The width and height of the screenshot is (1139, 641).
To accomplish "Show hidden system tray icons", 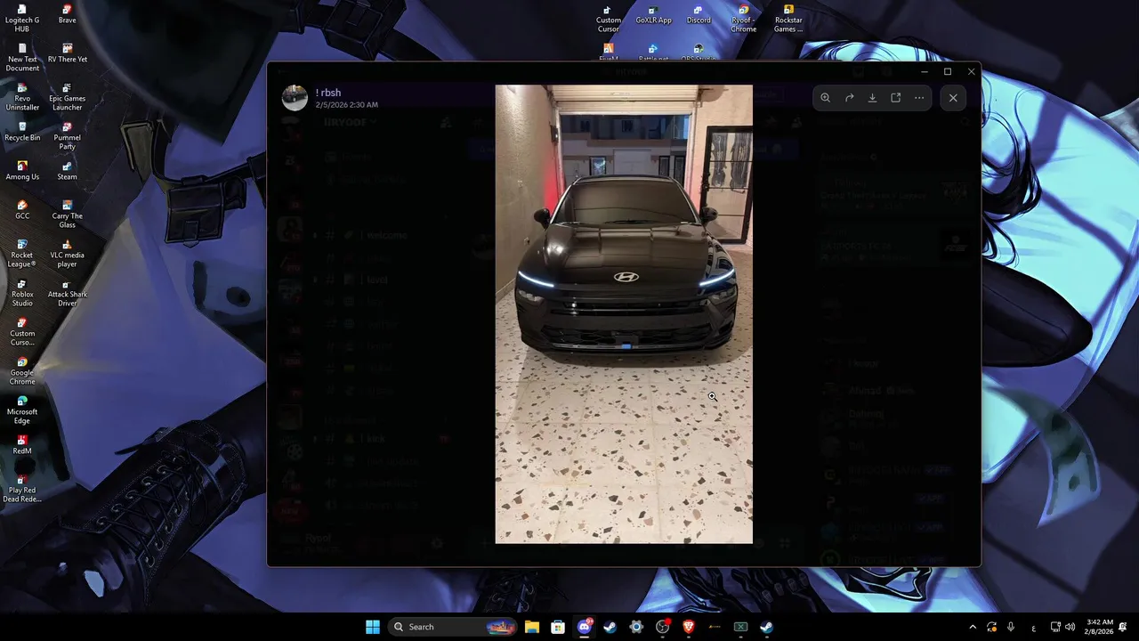I will (x=972, y=627).
